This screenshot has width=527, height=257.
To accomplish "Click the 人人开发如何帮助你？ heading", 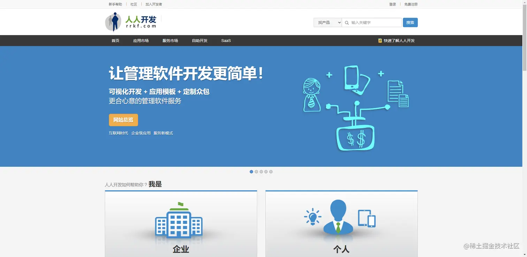I will coord(126,185).
